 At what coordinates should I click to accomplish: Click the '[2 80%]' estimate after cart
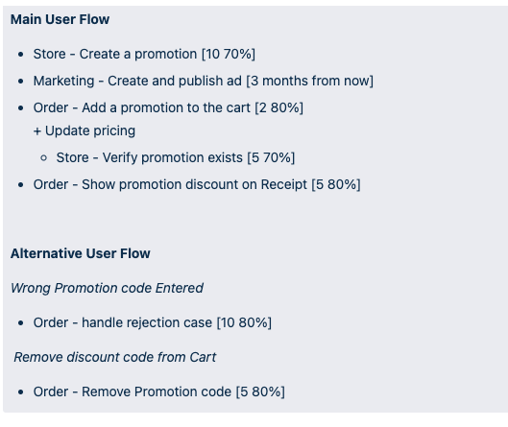278,107
